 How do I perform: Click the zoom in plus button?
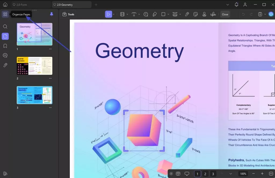tap(262, 174)
